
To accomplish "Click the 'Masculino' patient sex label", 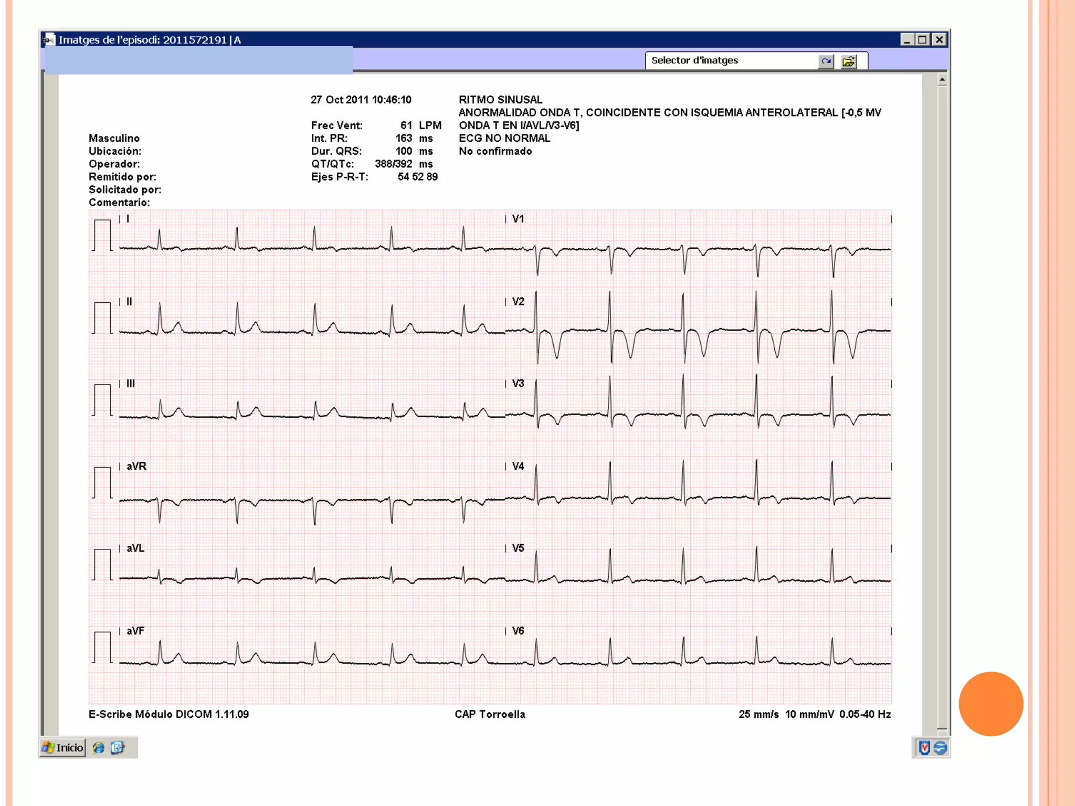I will point(114,139).
